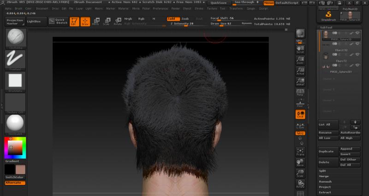Activate the Scale transform in the top shelf
This screenshot has height=196, width=369.
(107, 22)
